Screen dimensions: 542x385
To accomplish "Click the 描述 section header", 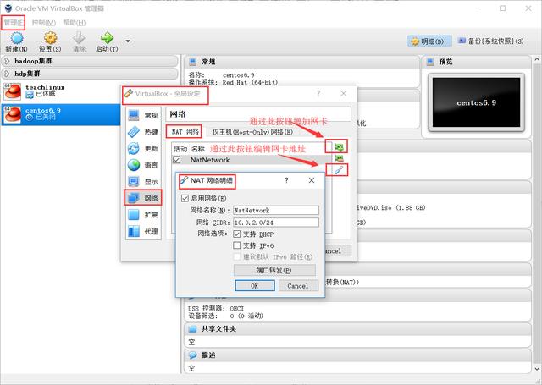I will click(357, 355).
